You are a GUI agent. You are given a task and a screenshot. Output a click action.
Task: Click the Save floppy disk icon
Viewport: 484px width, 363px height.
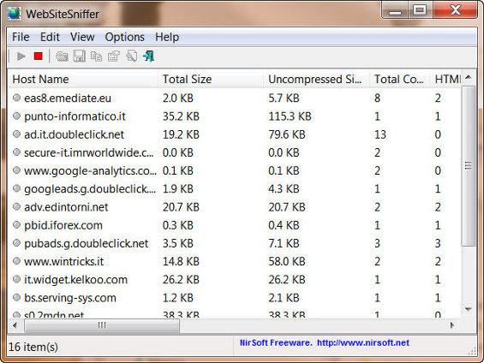coord(80,57)
